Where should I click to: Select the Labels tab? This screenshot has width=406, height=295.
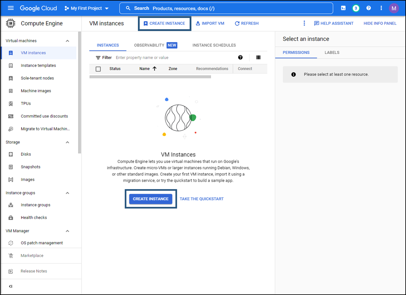[x=332, y=52]
